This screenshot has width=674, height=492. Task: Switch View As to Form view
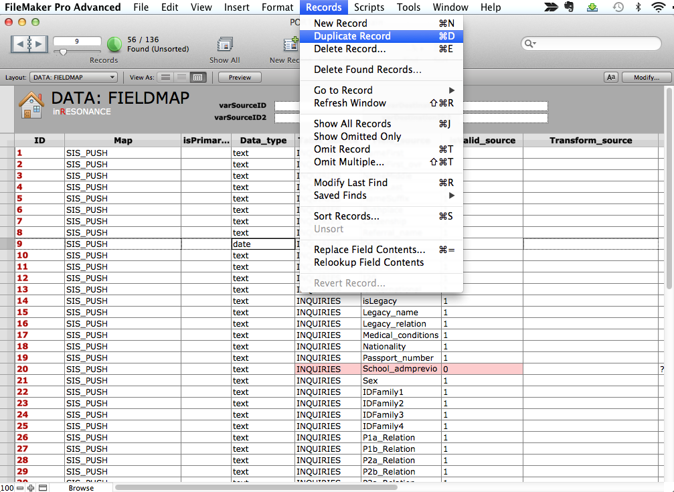click(165, 78)
